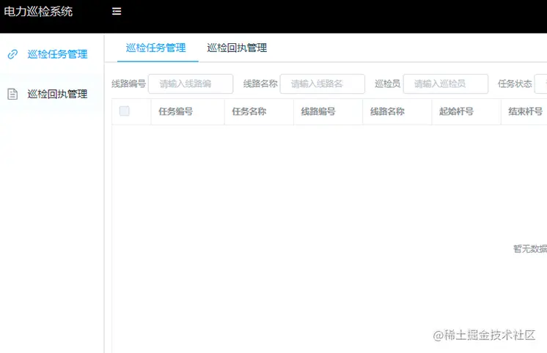Screen dimensions: 547x353
Task: Click the 巡检员 filter label
Action: point(387,83)
